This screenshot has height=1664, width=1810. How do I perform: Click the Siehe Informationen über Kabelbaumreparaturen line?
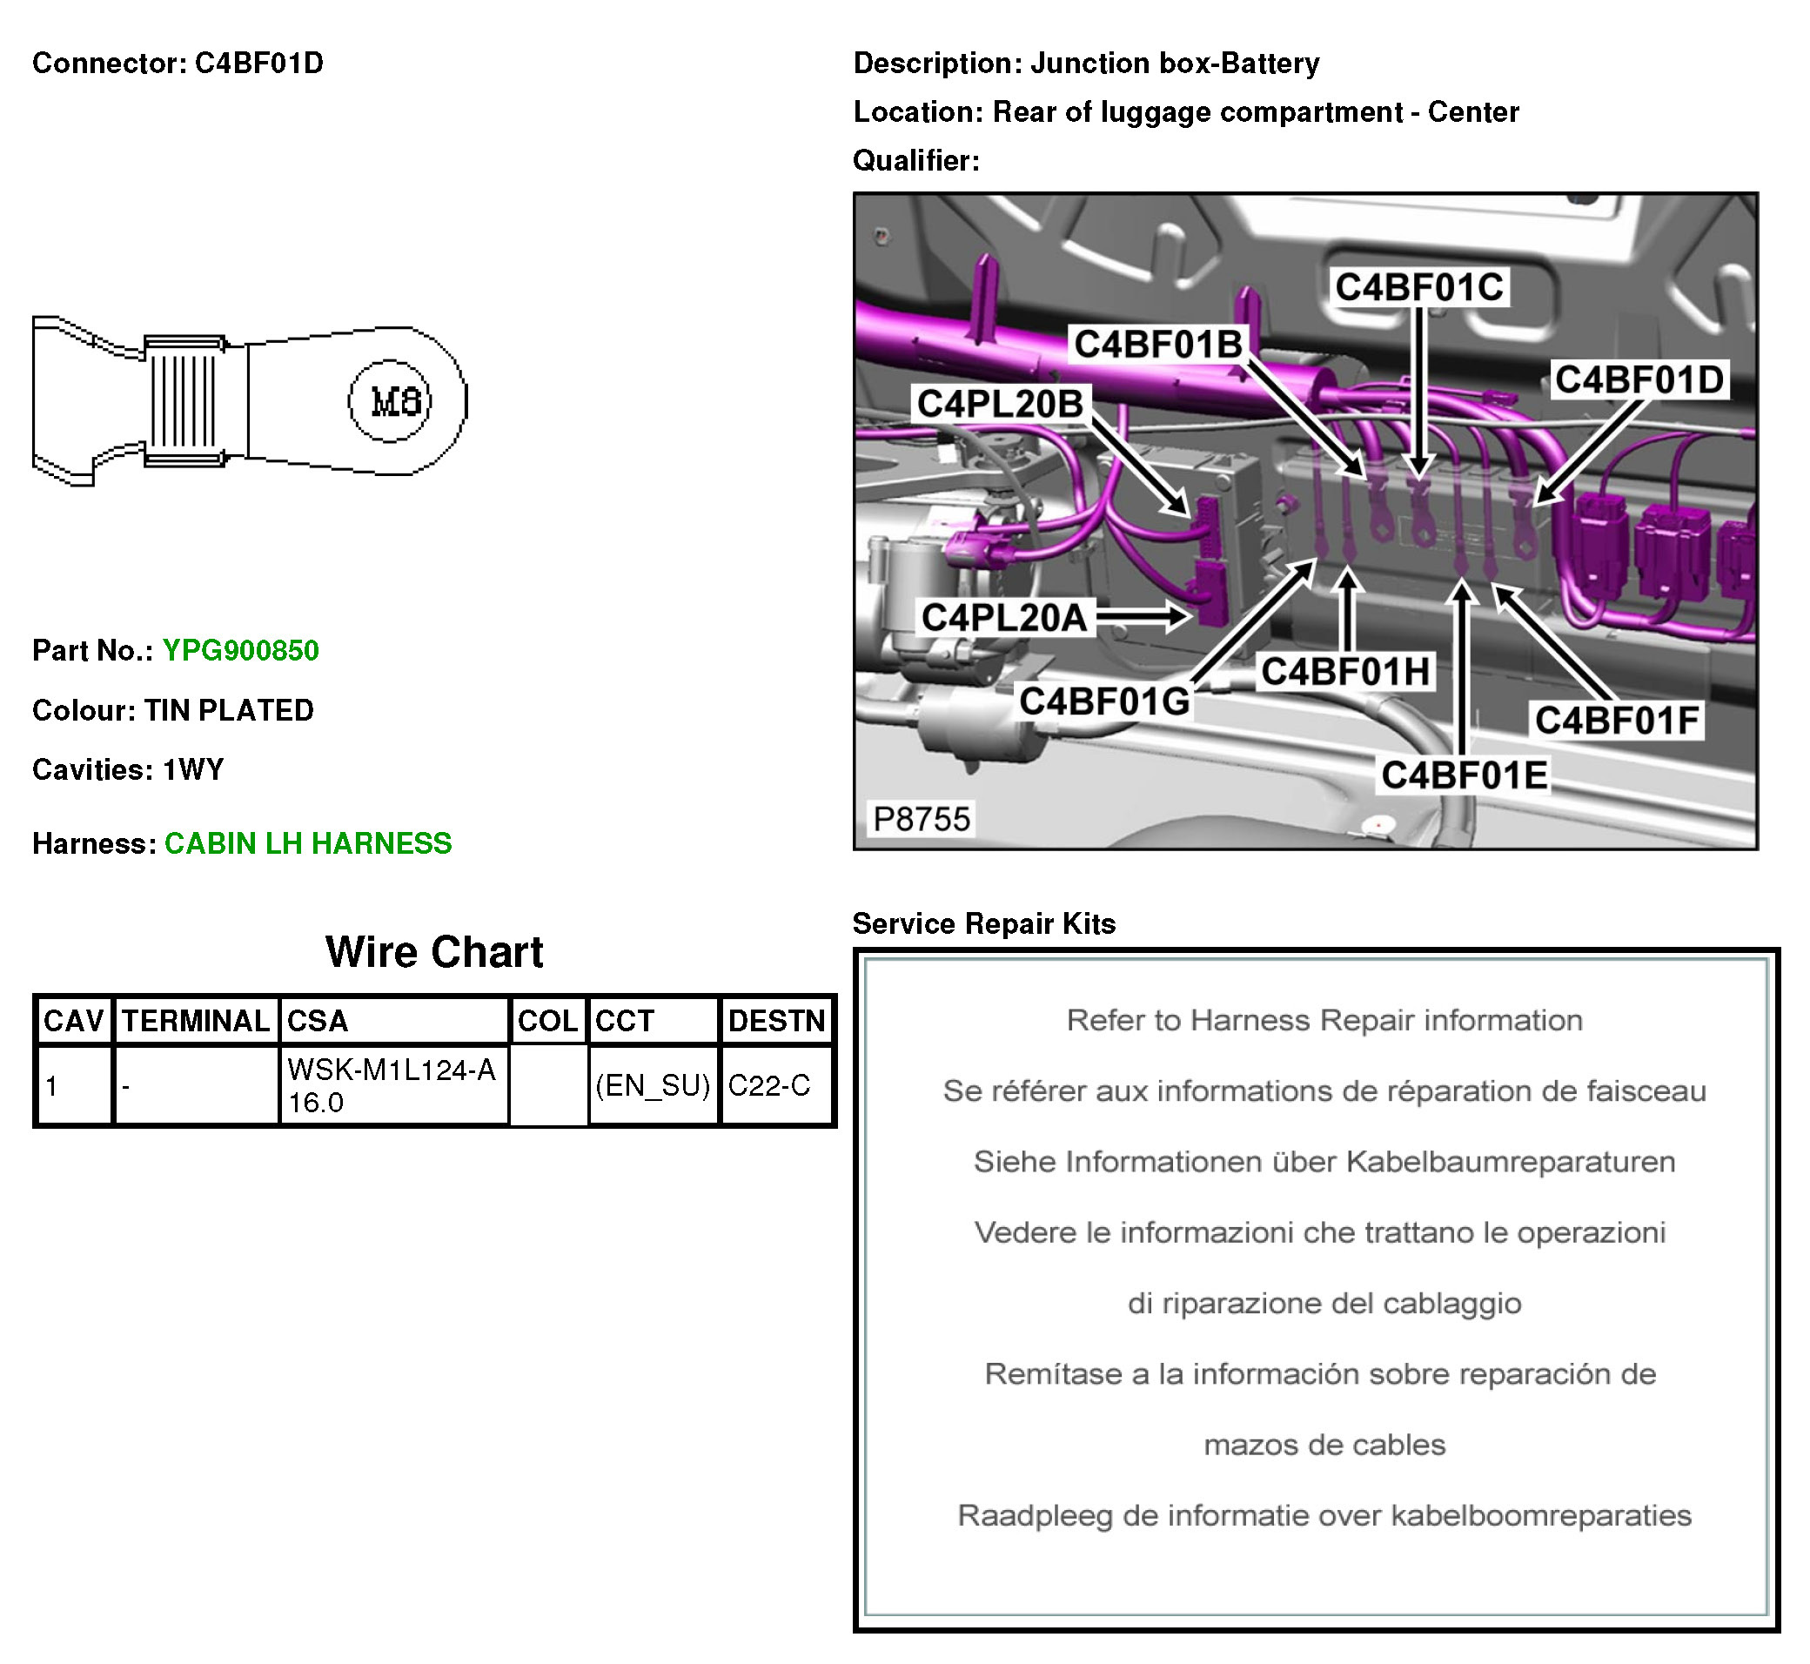1324,1163
